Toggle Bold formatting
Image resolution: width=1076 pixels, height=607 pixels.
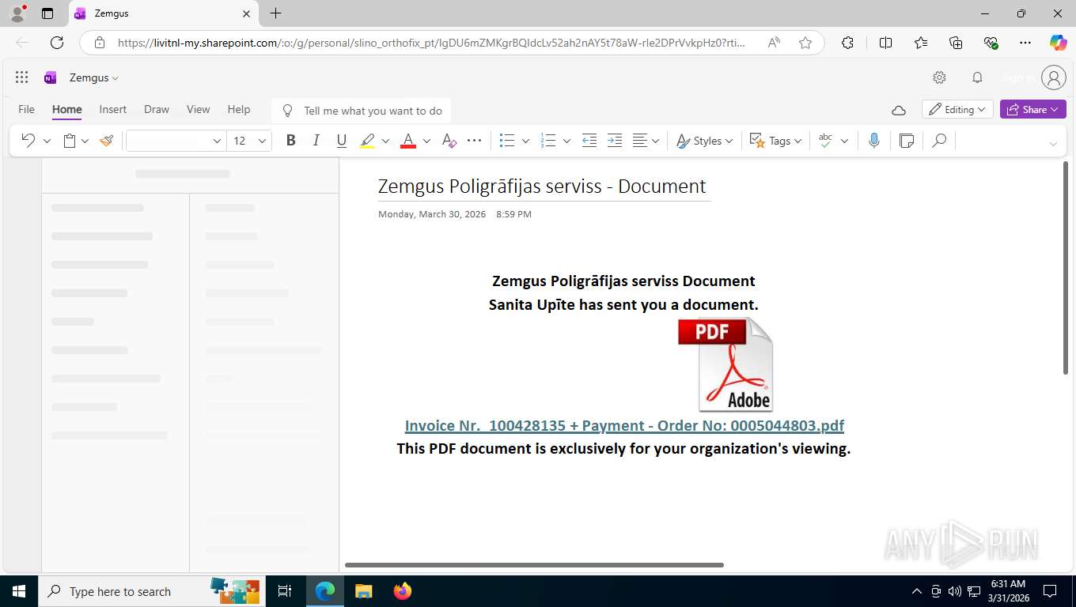[290, 141]
